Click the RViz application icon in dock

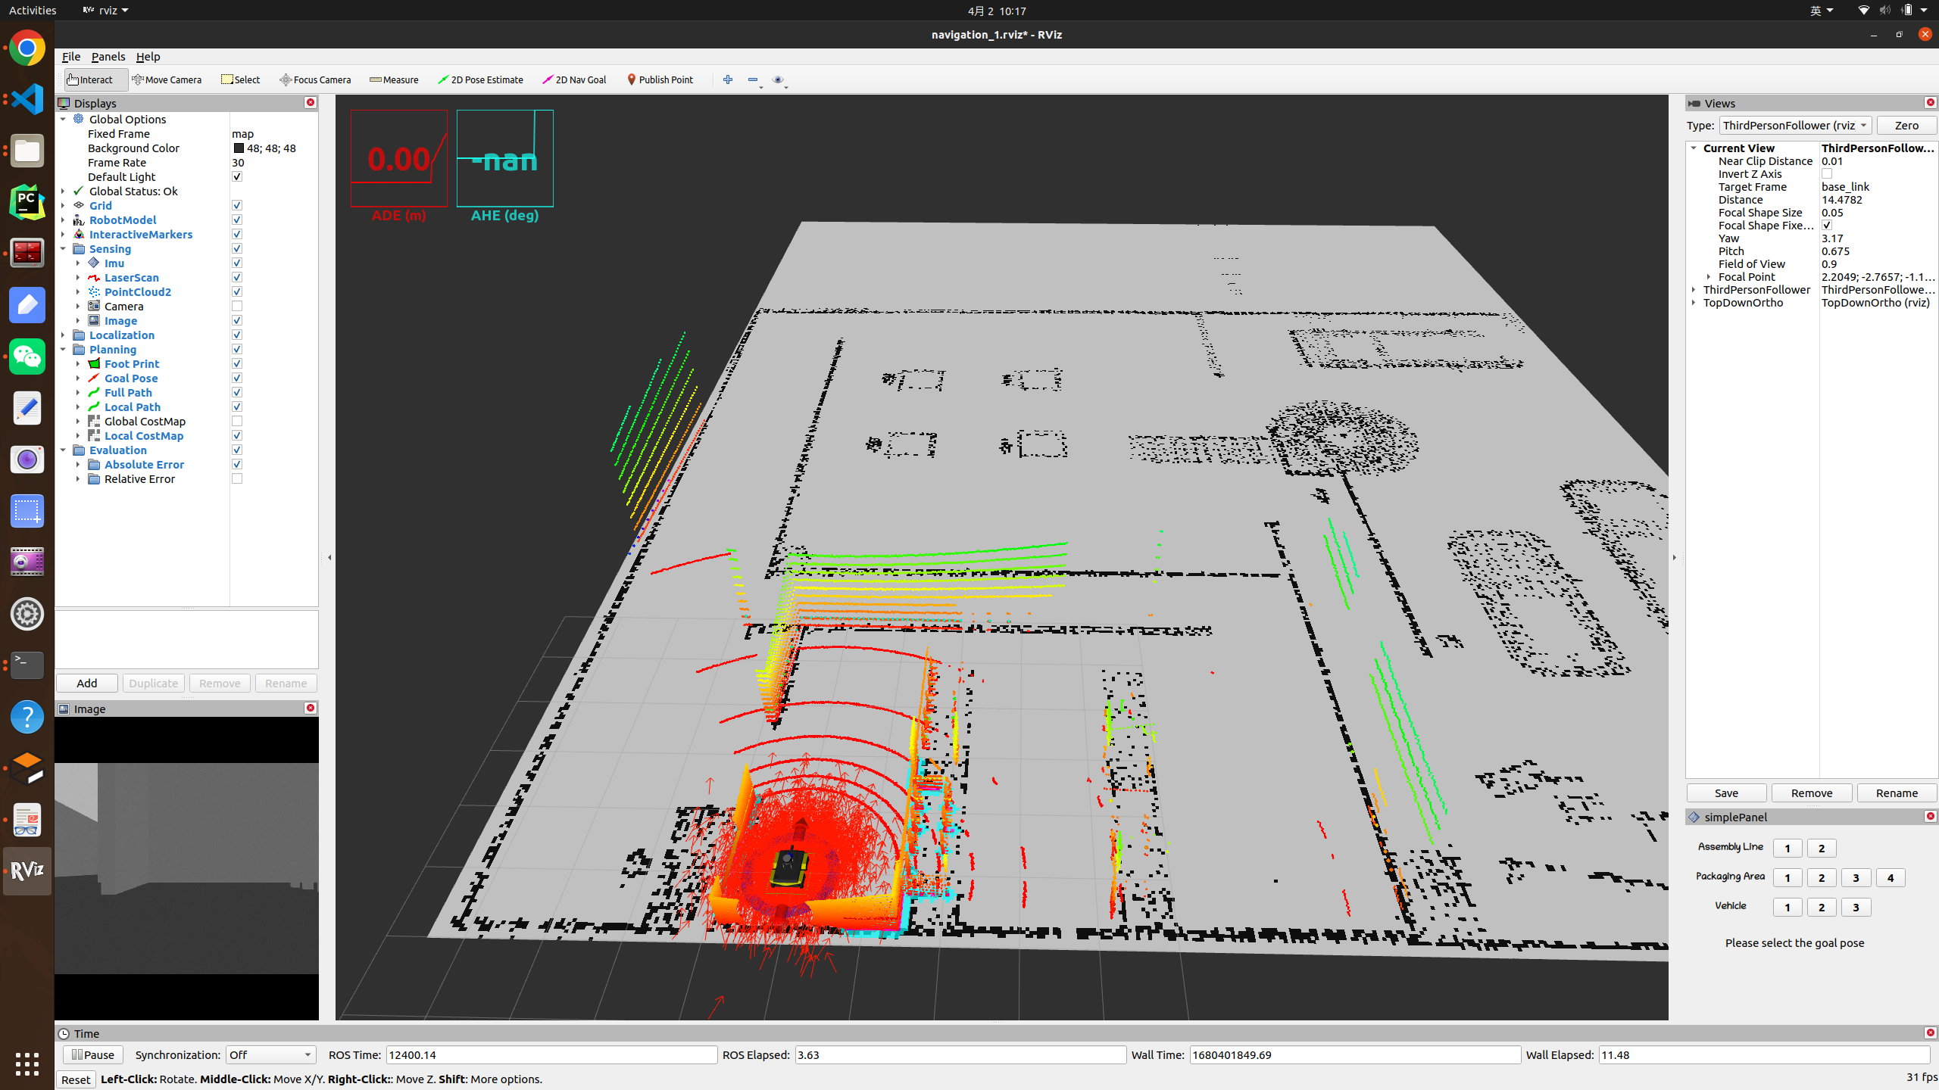(x=27, y=873)
